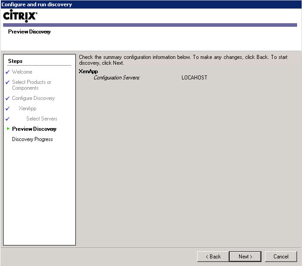Click the LOCAHOST server value
This screenshot has width=302, height=266.
point(194,78)
